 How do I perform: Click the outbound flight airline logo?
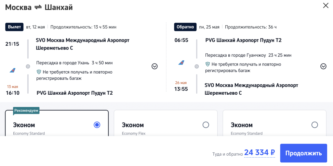[12, 70]
